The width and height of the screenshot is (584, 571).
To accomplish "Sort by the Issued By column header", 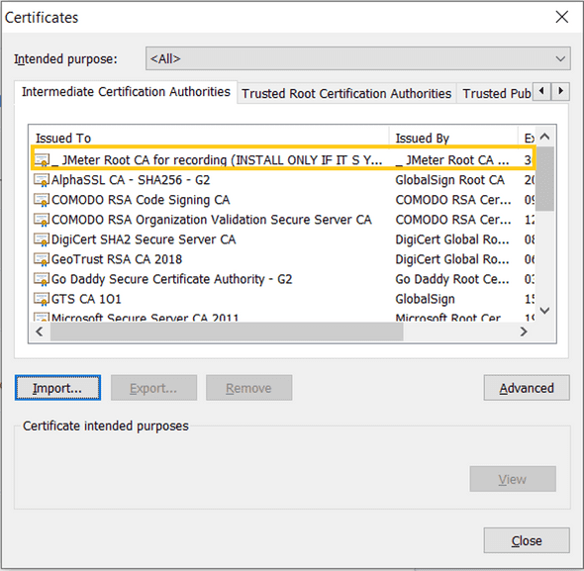I will (453, 139).
